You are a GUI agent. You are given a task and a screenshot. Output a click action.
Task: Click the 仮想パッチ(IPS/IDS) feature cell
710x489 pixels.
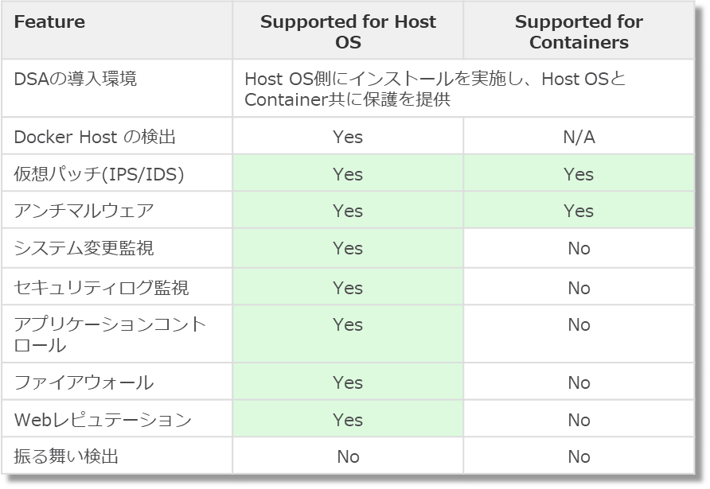[99, 174]
